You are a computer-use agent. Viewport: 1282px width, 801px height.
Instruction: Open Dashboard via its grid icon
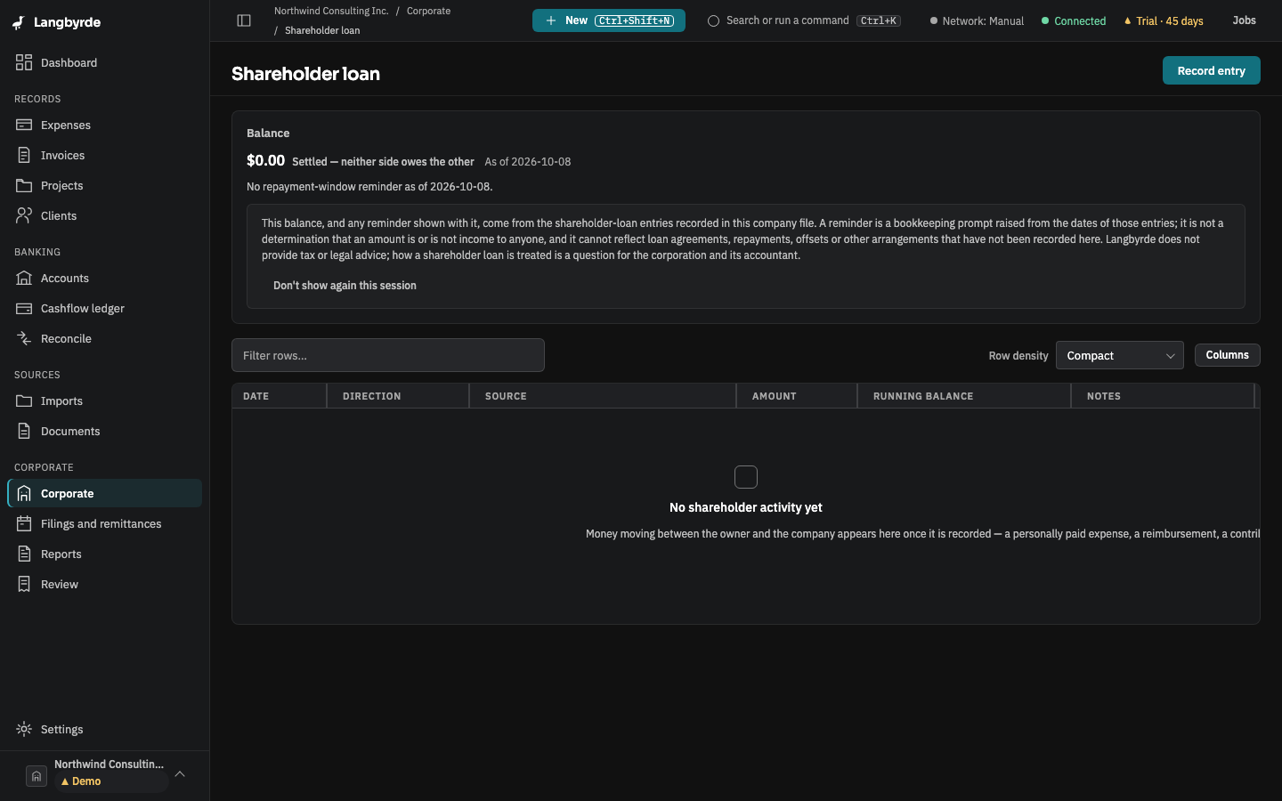[24, 62]
